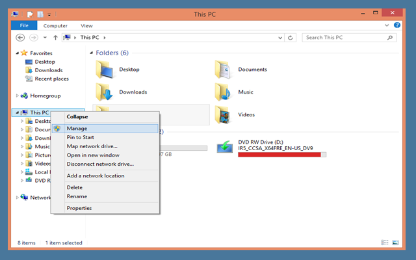Open Help with the question mark icon
The height and width of the screenshot is (260, 416).
click(x=397, y=25)
